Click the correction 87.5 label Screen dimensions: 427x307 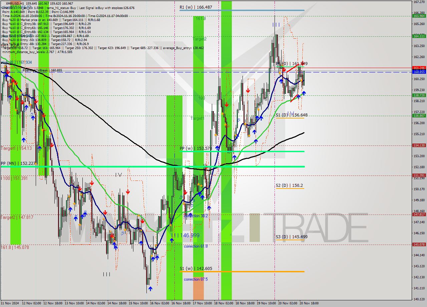point(196,279)
